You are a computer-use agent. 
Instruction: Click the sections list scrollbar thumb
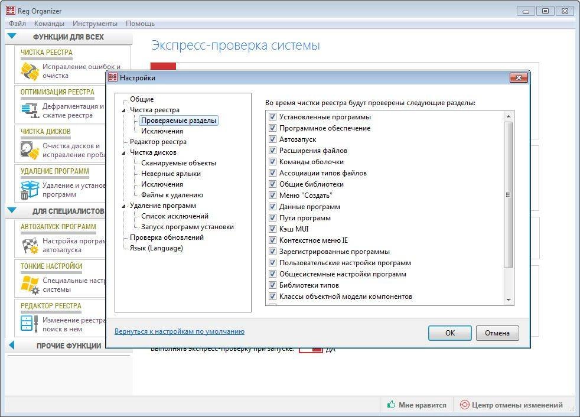[509, 195]
